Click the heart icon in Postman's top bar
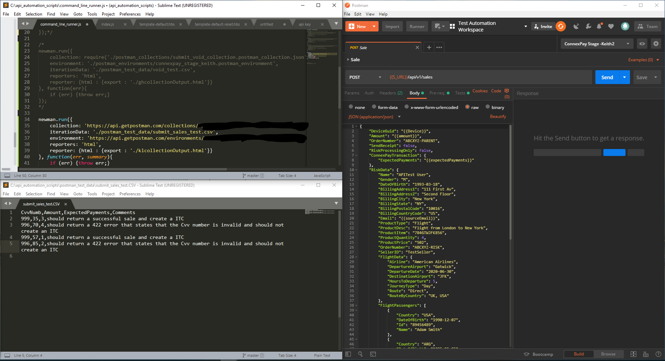Screen dimensions: 665x361 (611, 26)
